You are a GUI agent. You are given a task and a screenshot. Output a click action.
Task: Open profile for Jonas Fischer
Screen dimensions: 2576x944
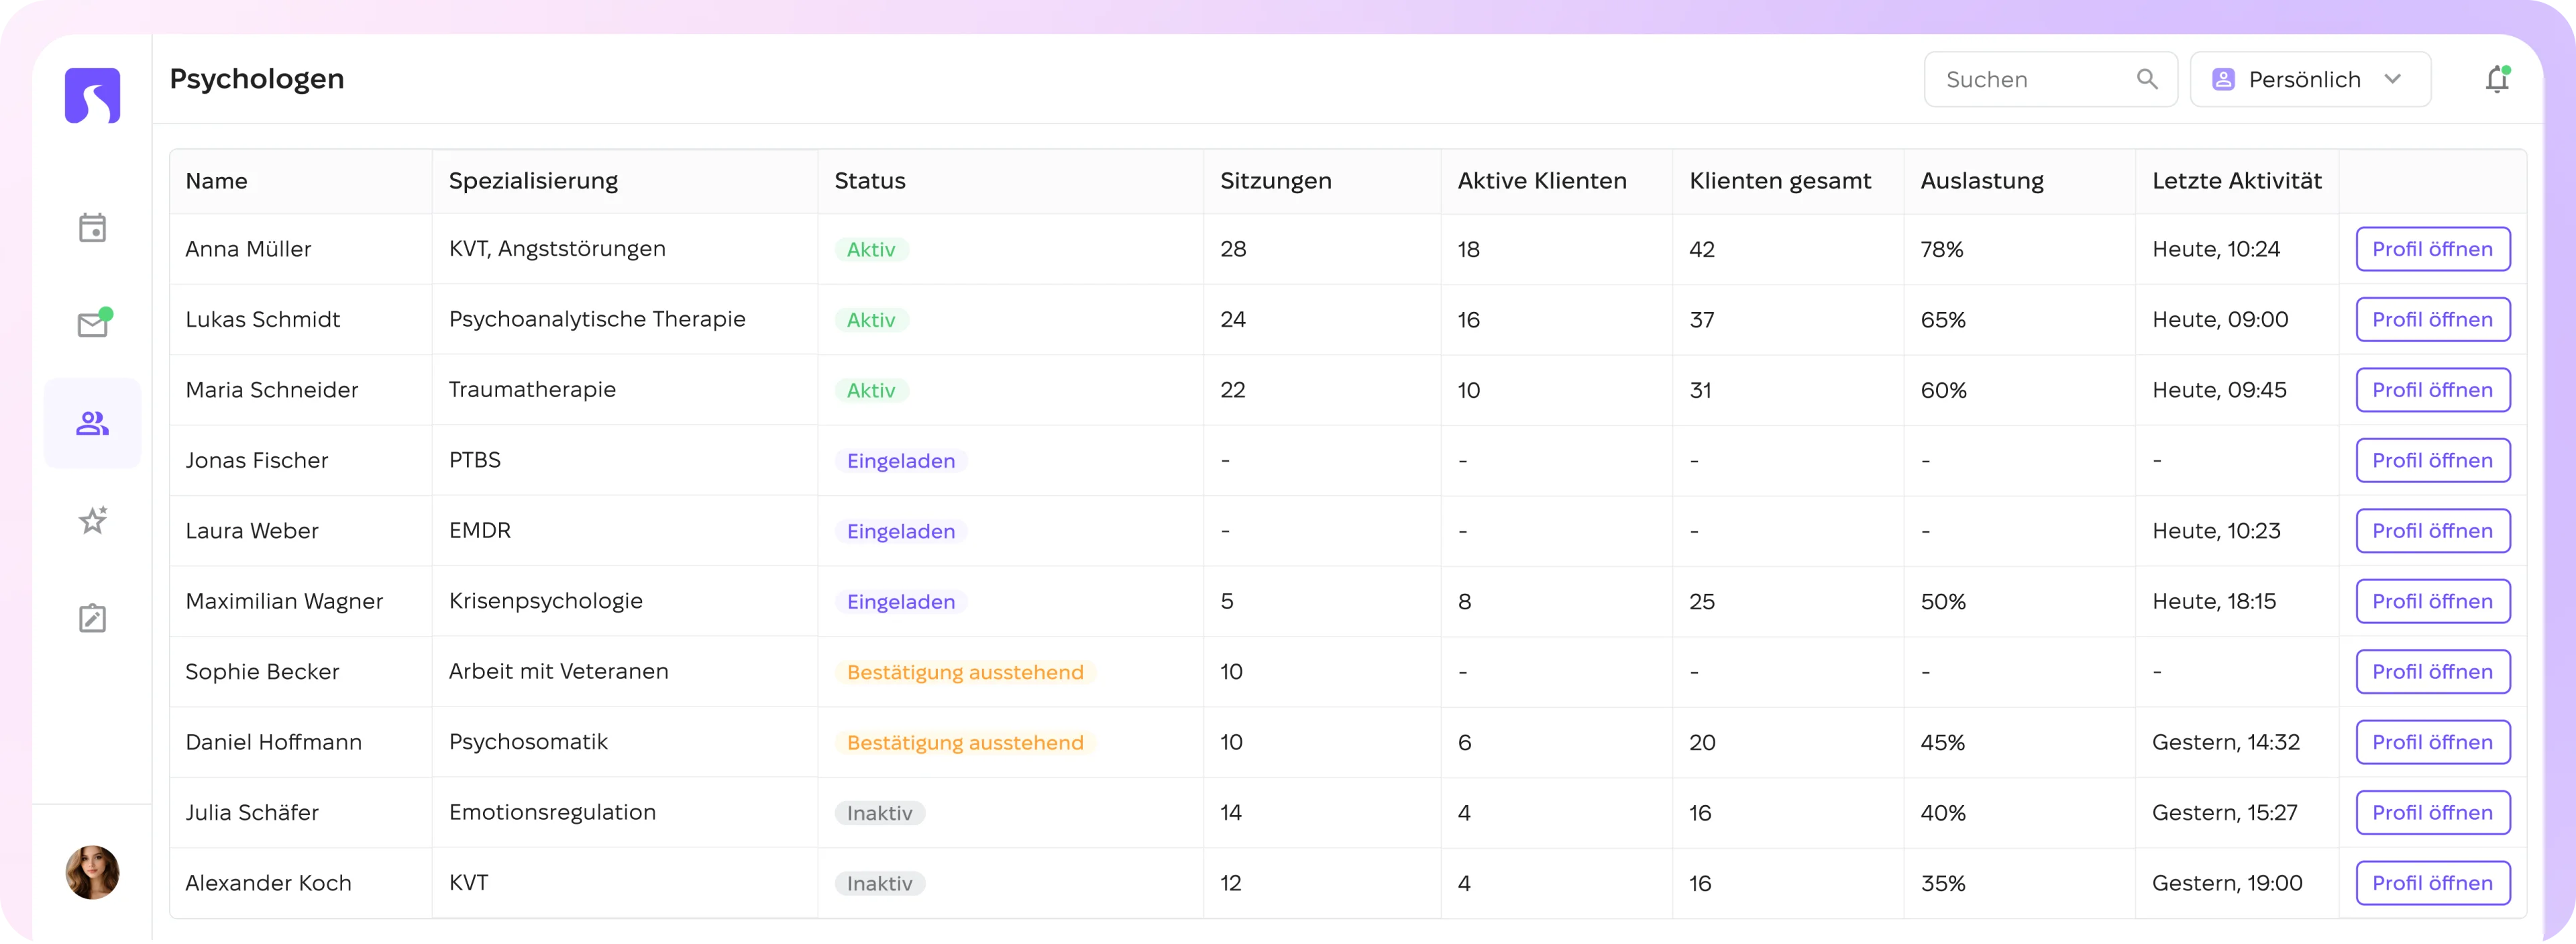[2432, 461]
